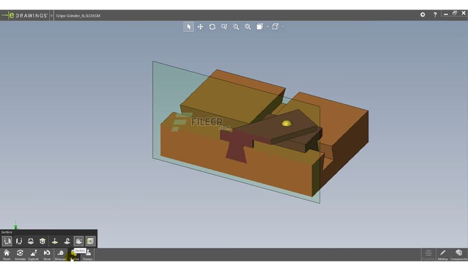Toggle show section plane button
Viewport: 468px width, 271px height.
pyautogui.click(x=78, y=241)
